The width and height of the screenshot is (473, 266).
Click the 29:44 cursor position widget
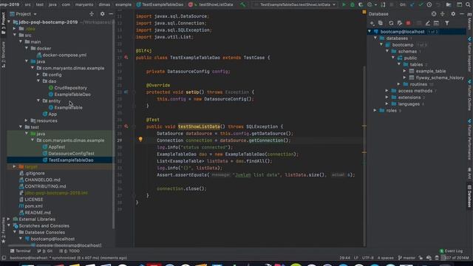[x=345, y=258]
